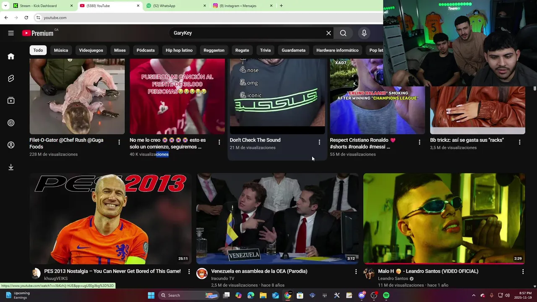
Task: Open the Erling Haaland smoking short thumbnail
Action: click(x=377, y=96)
